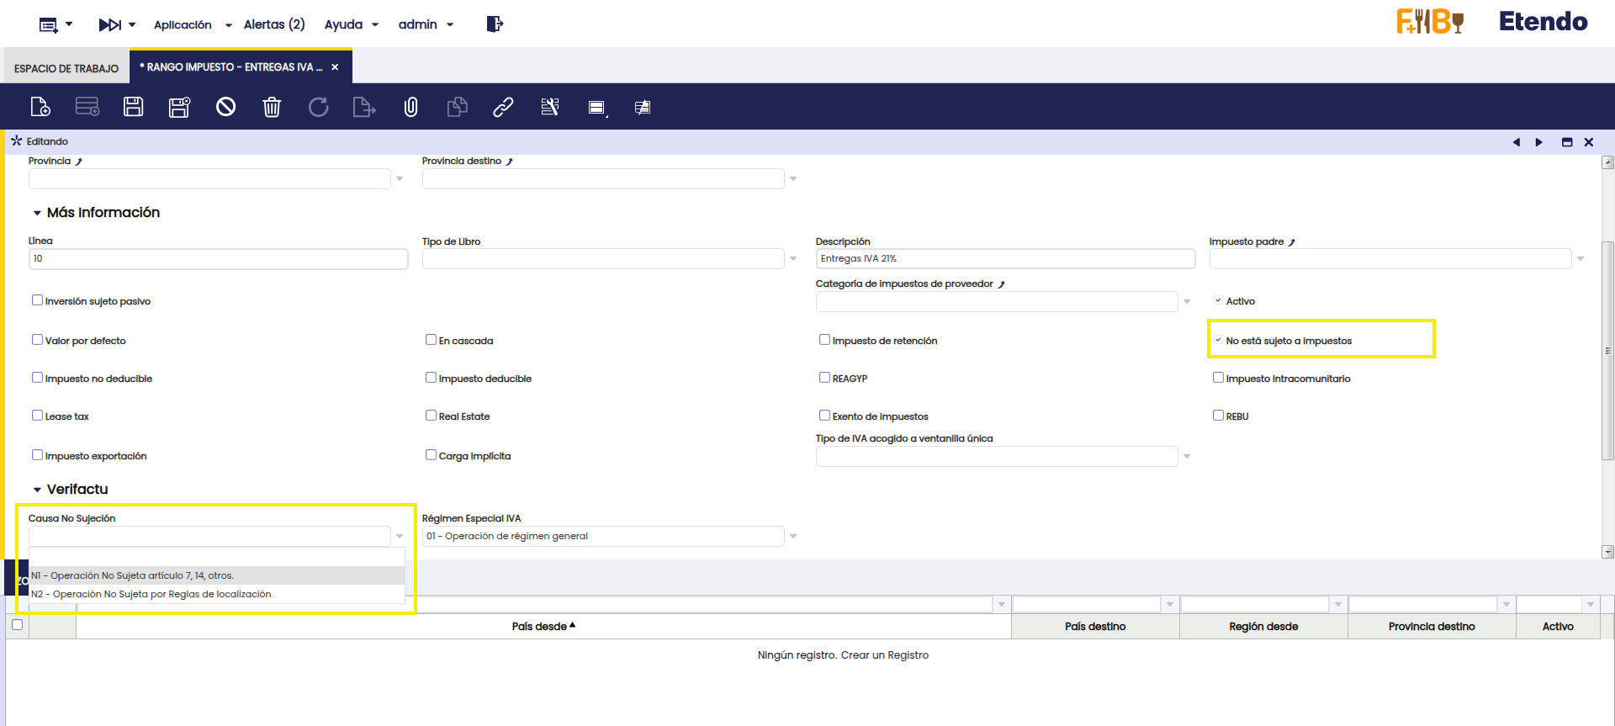Click the save record floppy icon

(133, 107)
